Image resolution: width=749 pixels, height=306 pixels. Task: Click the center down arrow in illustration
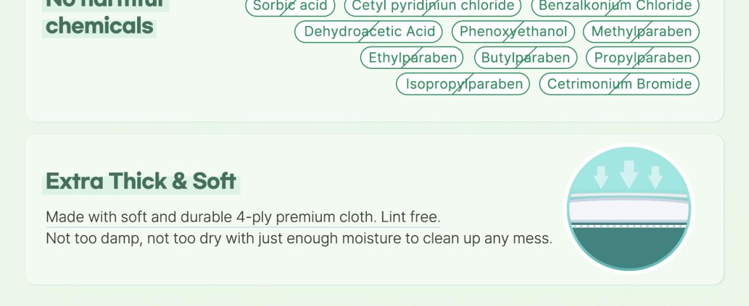click(x=628, y=174)
